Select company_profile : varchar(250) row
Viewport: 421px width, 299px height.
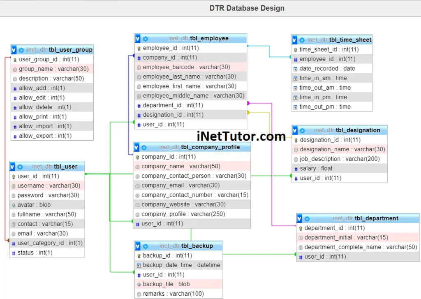click(x=192, y=214)
